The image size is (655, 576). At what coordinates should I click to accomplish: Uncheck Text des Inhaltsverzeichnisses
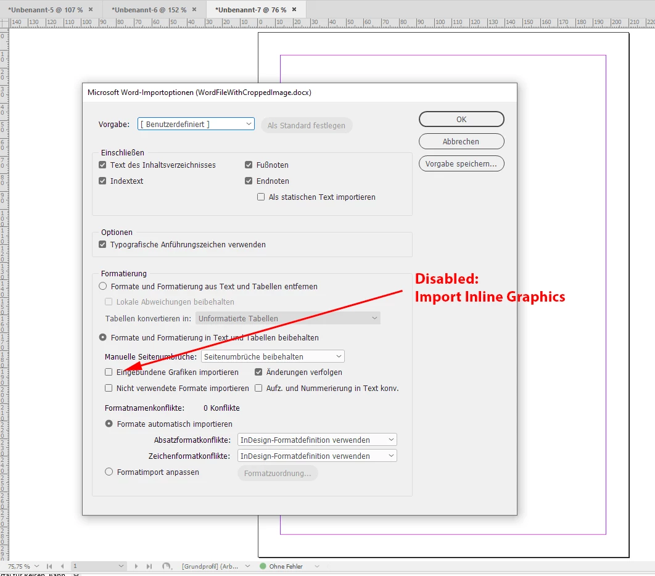coord(102,165)
